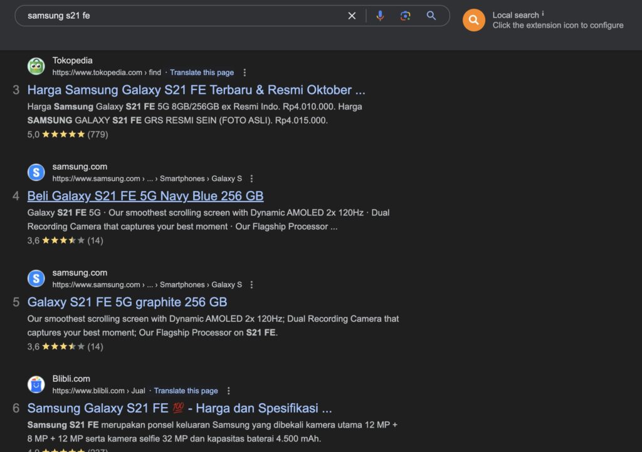642x452 pixels.
Task: Click the Tokopedia site name
Action: [73, 61]
